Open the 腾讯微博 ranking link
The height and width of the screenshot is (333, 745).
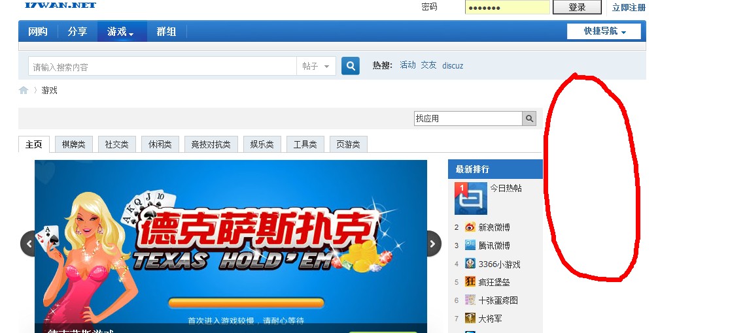(x=494, y=246)
